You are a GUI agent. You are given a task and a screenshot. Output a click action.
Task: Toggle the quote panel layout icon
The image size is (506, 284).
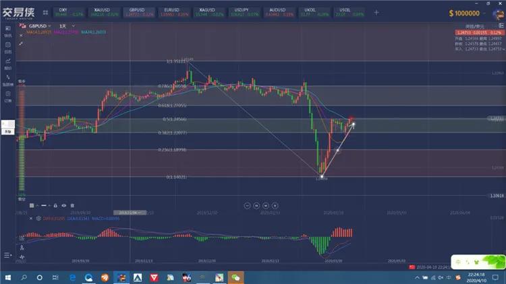click(501, 26)
